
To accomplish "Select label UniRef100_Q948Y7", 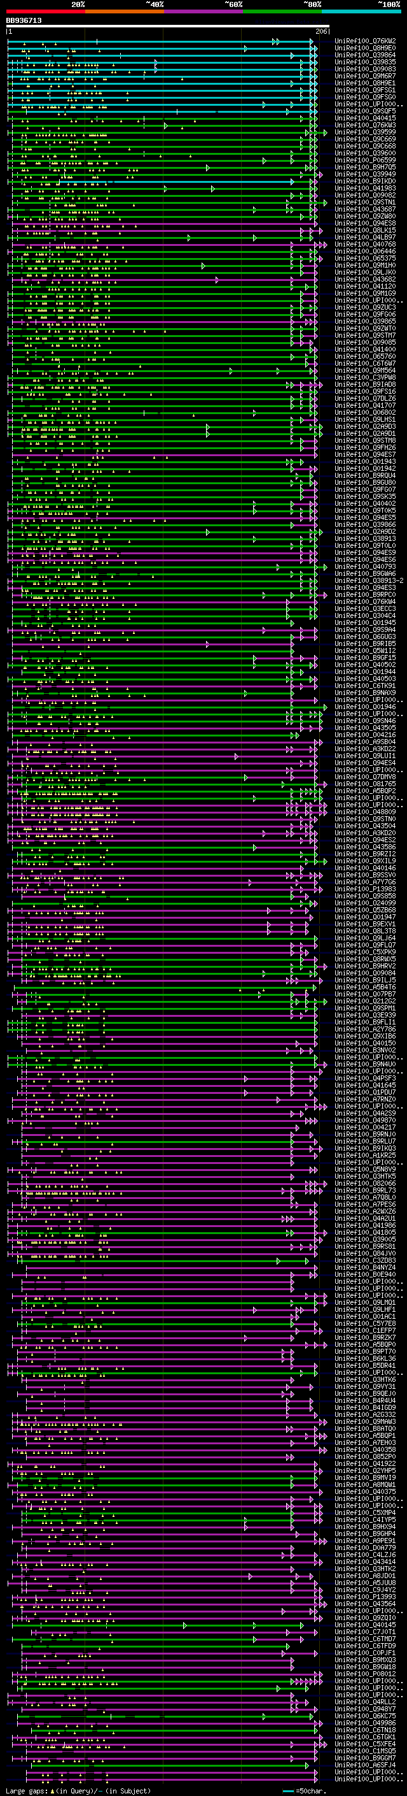I will 365,1709.
